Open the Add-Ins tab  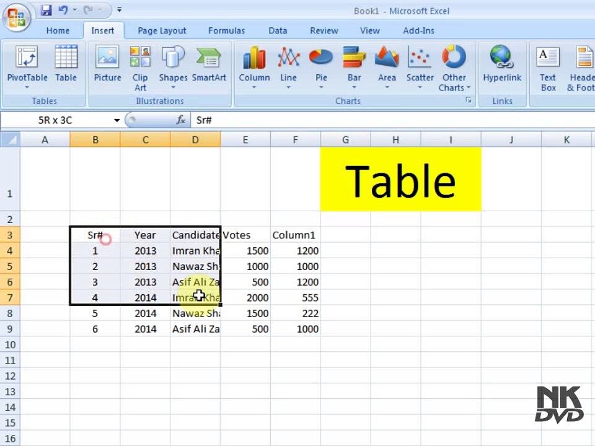click(x=418, y=31)
